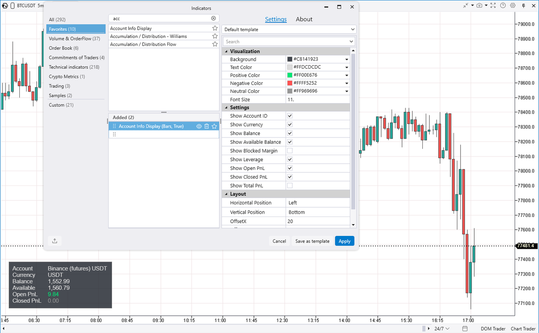Click the help question mark icon
This screenshot has width=539, height=333.
(503, 5)
